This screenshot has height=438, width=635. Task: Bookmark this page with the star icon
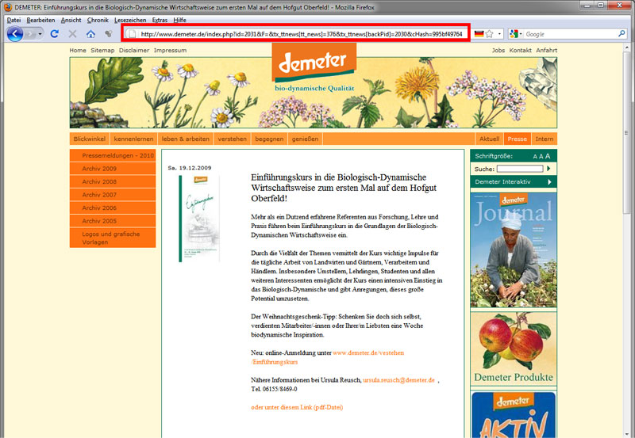pyautogui.click(x=489, y=34)
